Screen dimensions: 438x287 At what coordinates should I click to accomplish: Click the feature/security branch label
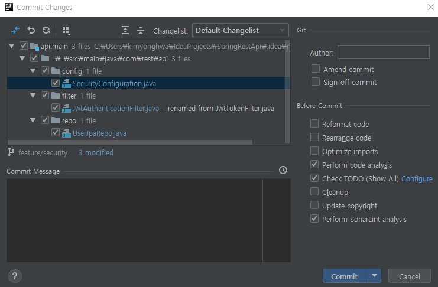click(x=43, y=153)
